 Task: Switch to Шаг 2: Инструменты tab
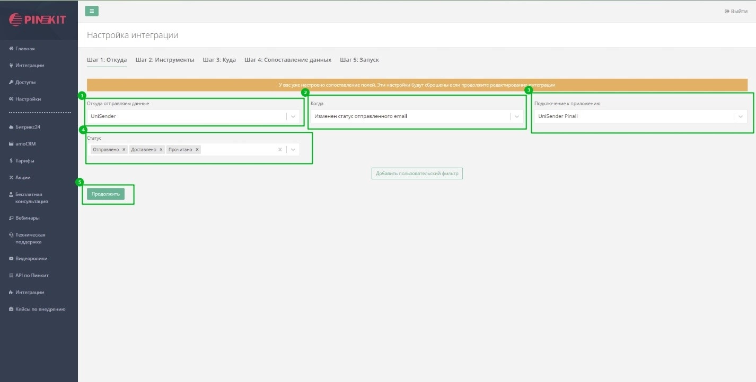pos(164,60)
